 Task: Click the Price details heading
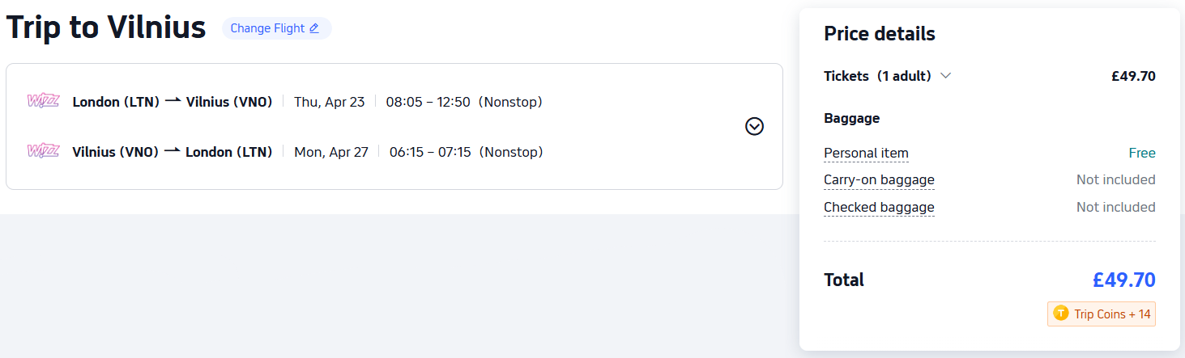point(879,34)
